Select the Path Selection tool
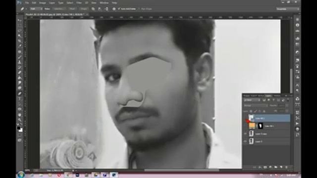 [x=20, y=104]
